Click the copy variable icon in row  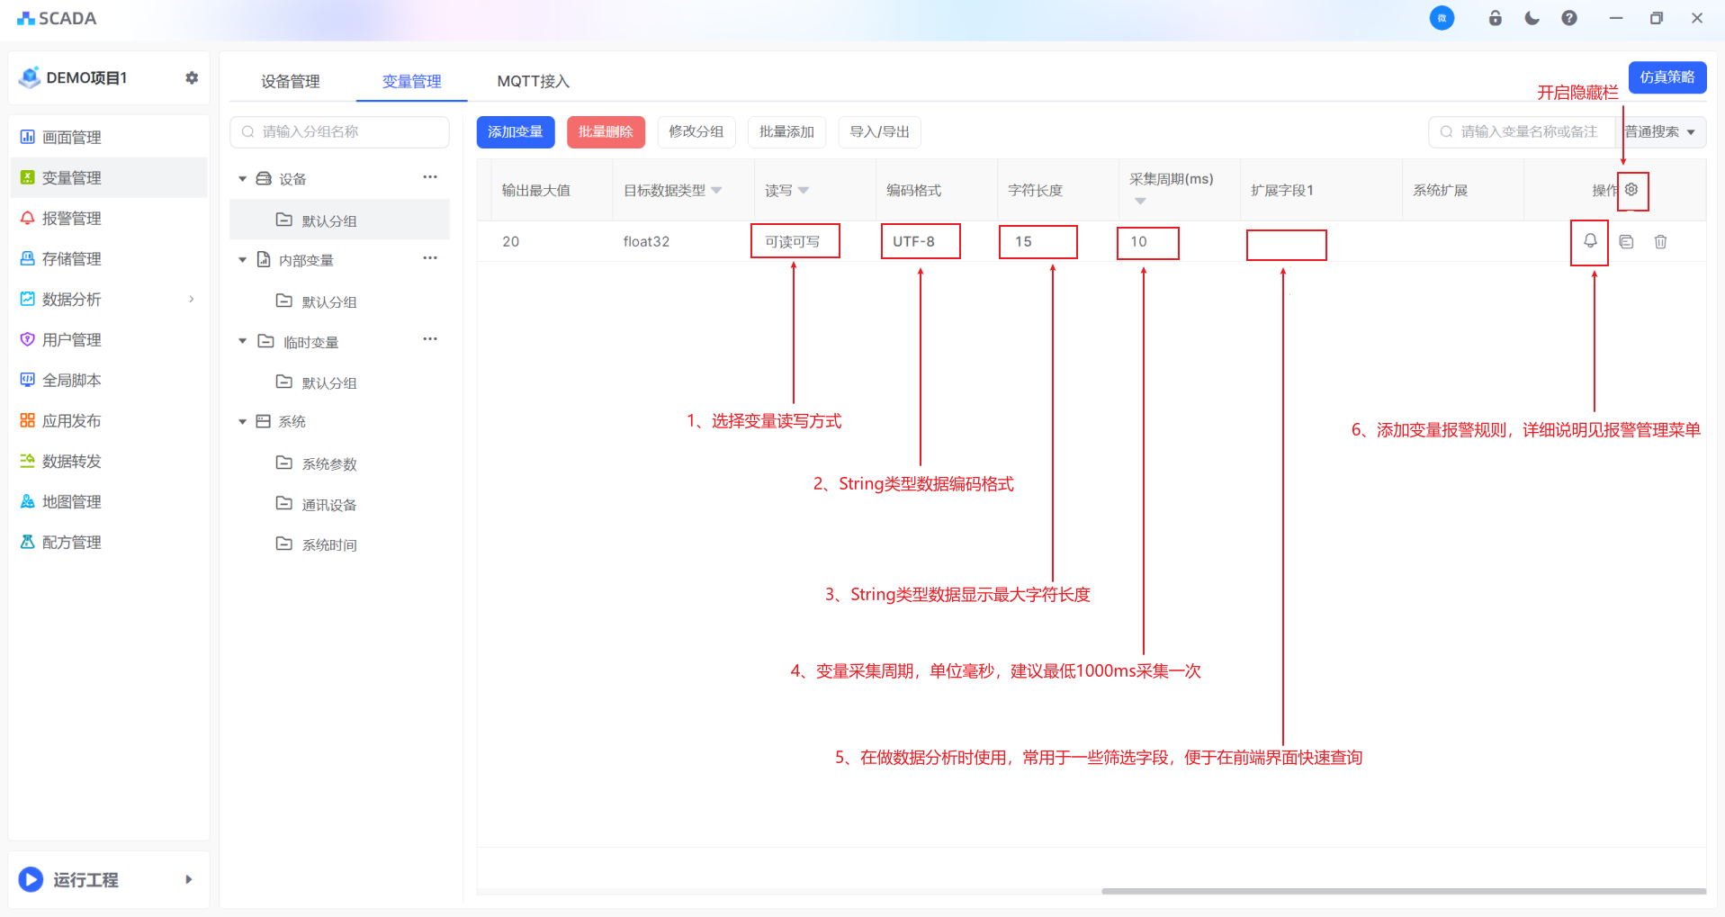[x=1626, y=241]
